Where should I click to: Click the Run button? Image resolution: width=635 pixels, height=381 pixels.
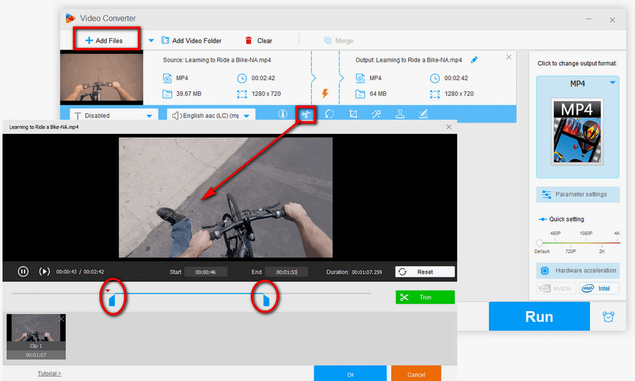tap(539, 316)
